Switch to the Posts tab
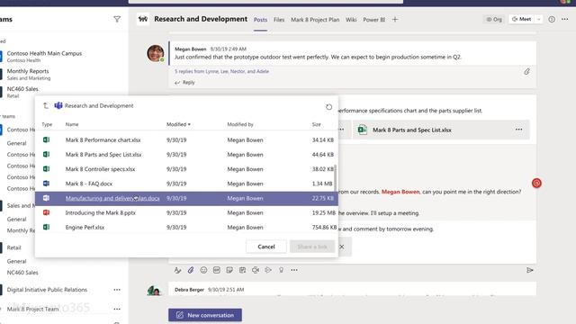Viewport: 576px width, 324px height. click(260, 20)
